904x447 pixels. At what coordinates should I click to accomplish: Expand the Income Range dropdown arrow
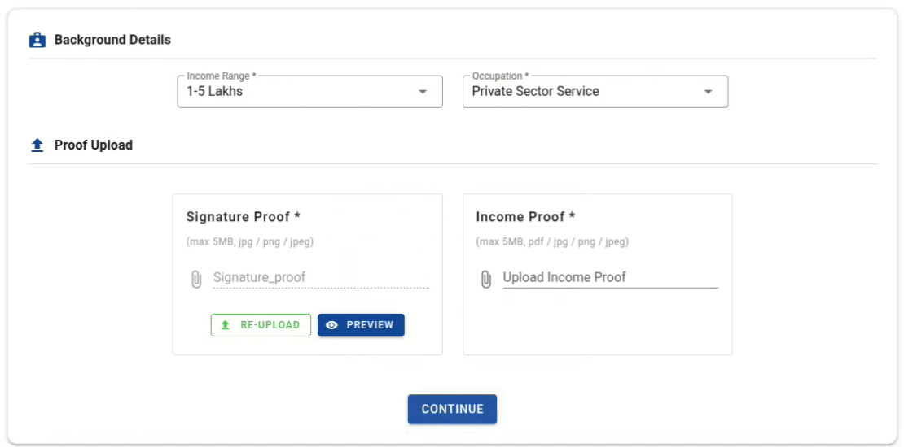point(423,92)
